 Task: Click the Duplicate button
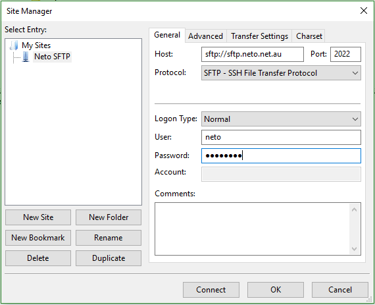[109, 258]
